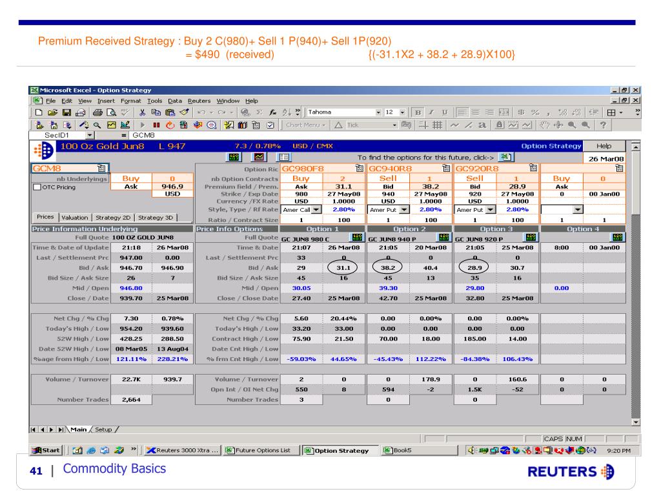Paste from the clipboard icon

coord(170,112)
